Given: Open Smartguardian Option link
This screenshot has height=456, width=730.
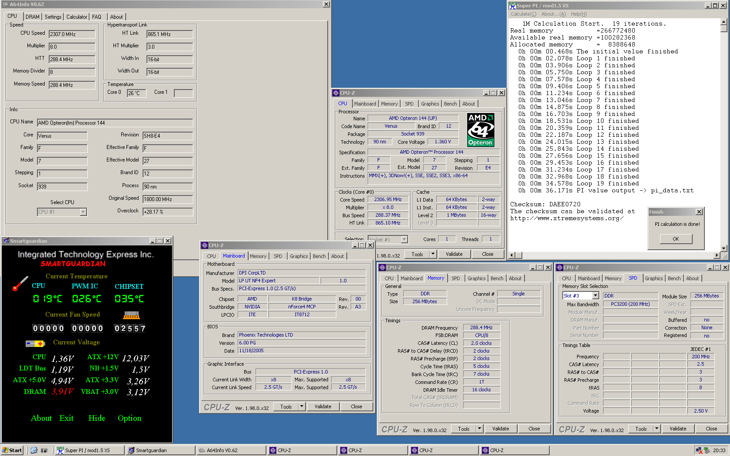Looking at the screenshot, I should [129, 418].
